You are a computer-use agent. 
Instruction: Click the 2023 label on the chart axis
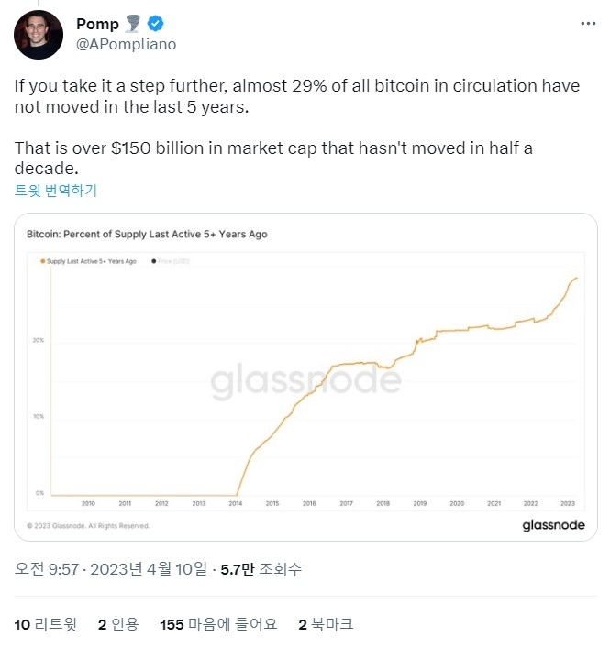coord(568,503)
